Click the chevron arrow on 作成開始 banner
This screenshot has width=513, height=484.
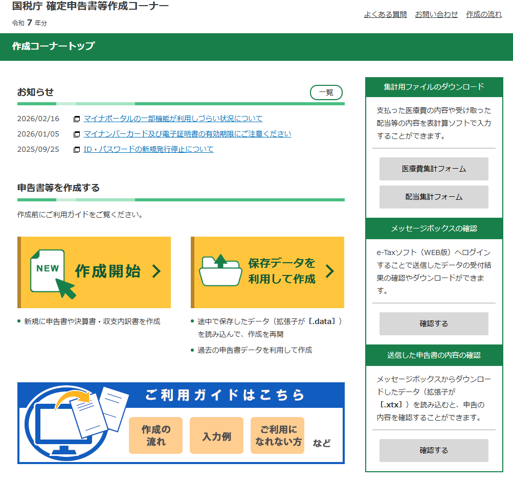point(157,271)
